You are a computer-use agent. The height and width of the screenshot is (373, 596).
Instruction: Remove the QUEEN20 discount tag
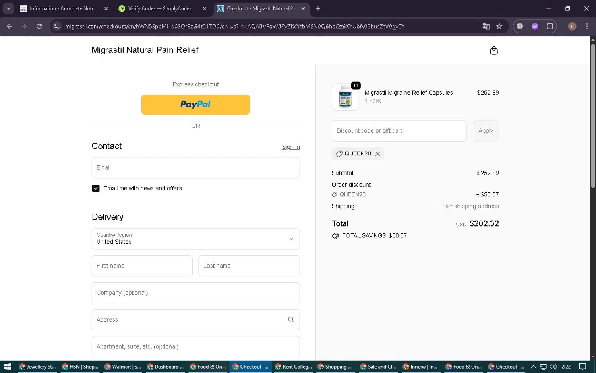click(x=377, y=154)
